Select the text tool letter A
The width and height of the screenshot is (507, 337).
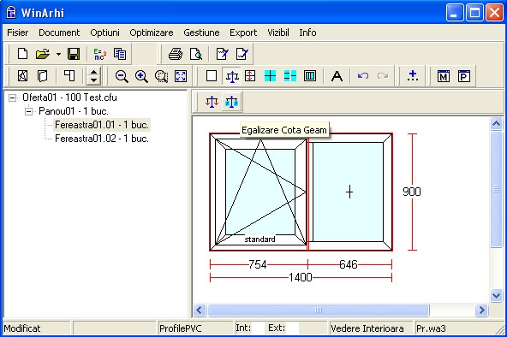[x=337, y=76]
